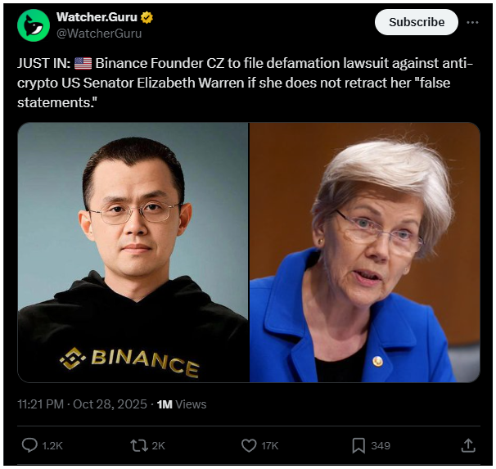This screenshot has width=496, height=469.
Task: Click the reply speech bubble icon
Action: pyautogui.click(x=29, y=445)
